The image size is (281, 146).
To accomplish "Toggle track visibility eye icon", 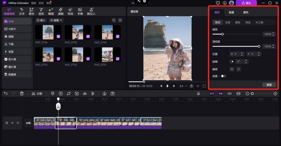I will click(x=12, y=123).
